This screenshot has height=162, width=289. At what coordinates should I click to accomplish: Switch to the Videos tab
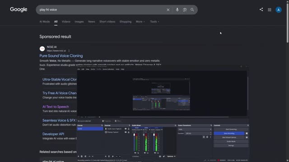tap(66, 22)
